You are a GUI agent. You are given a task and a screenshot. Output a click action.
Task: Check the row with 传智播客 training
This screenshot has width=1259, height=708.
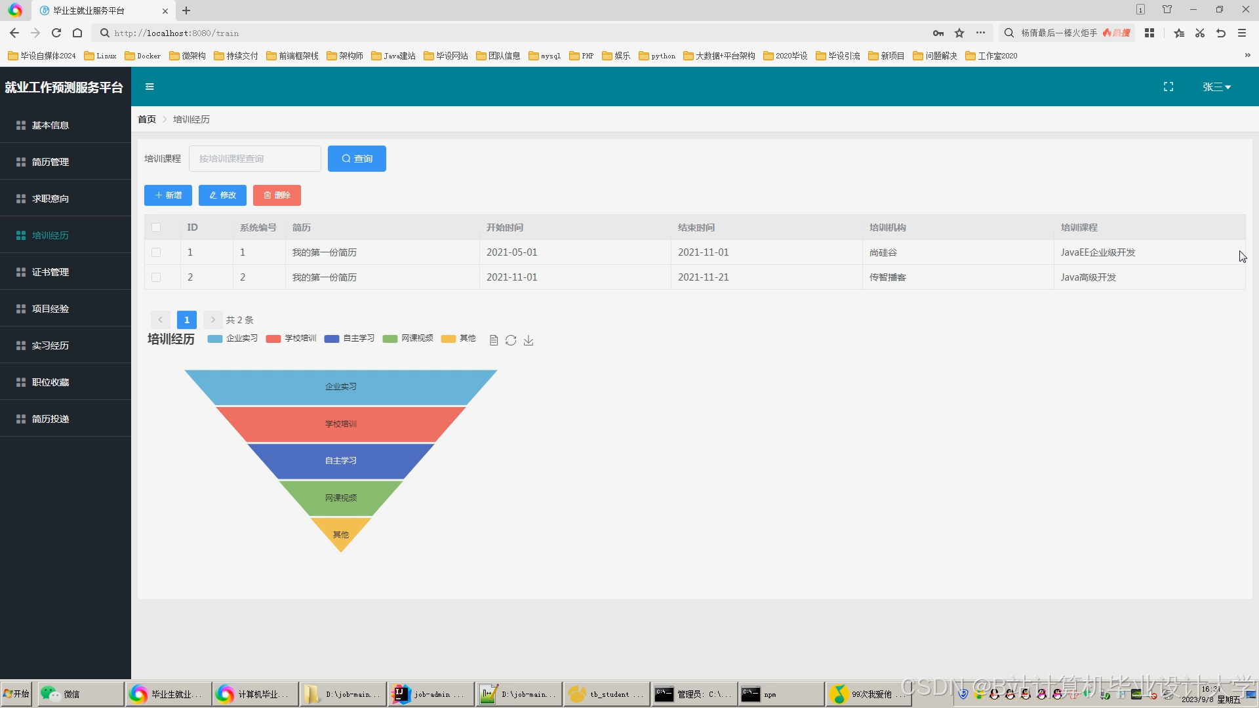pyautogui.click(x=156, y=277)
